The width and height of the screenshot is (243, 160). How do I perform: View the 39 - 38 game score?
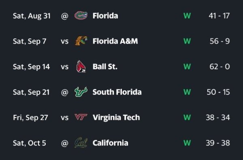tap(218, 143)
